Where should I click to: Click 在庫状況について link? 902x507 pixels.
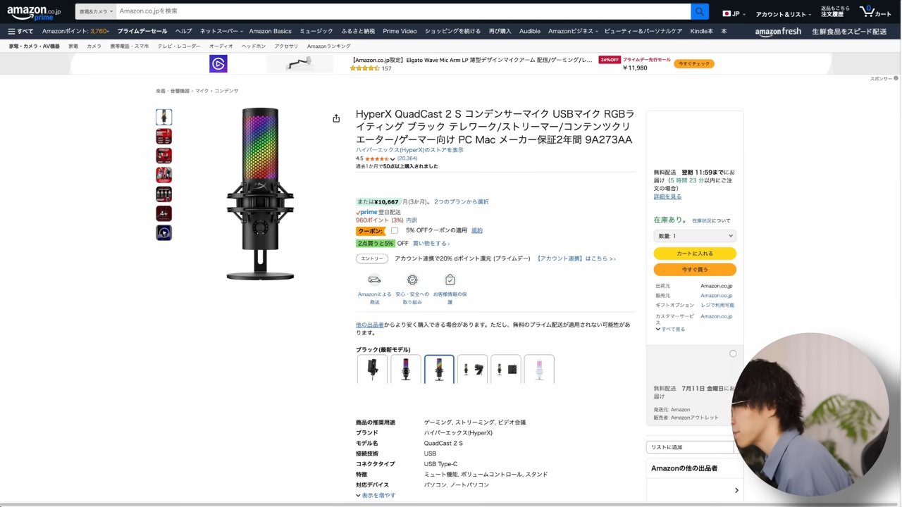(711, 220)
